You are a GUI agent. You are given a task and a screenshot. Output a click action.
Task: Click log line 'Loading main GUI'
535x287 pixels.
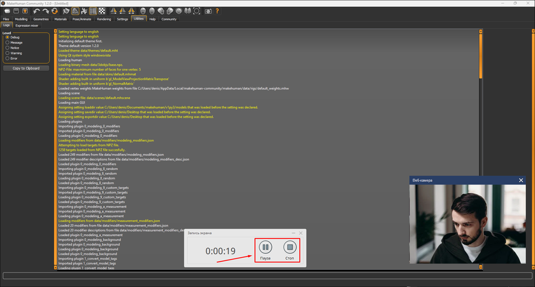pos(71,102)
